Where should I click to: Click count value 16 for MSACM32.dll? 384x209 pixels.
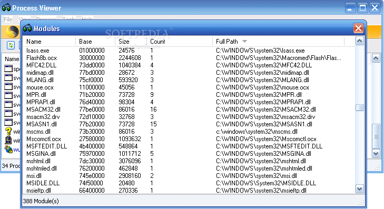153,110
